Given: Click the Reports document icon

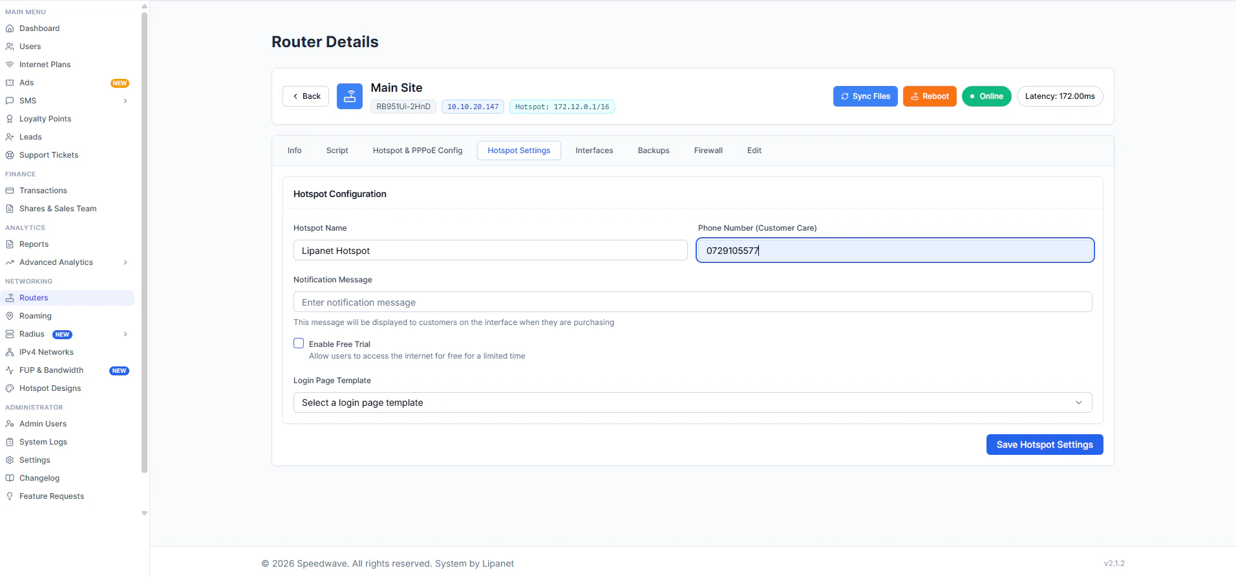Looking at the screenshot, I should click(x=10, y=244).
